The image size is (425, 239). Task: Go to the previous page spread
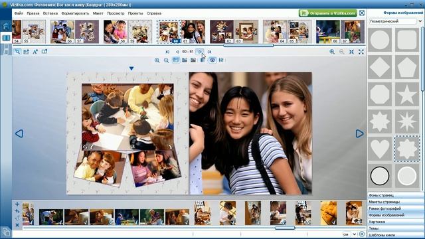pos(177,52)
